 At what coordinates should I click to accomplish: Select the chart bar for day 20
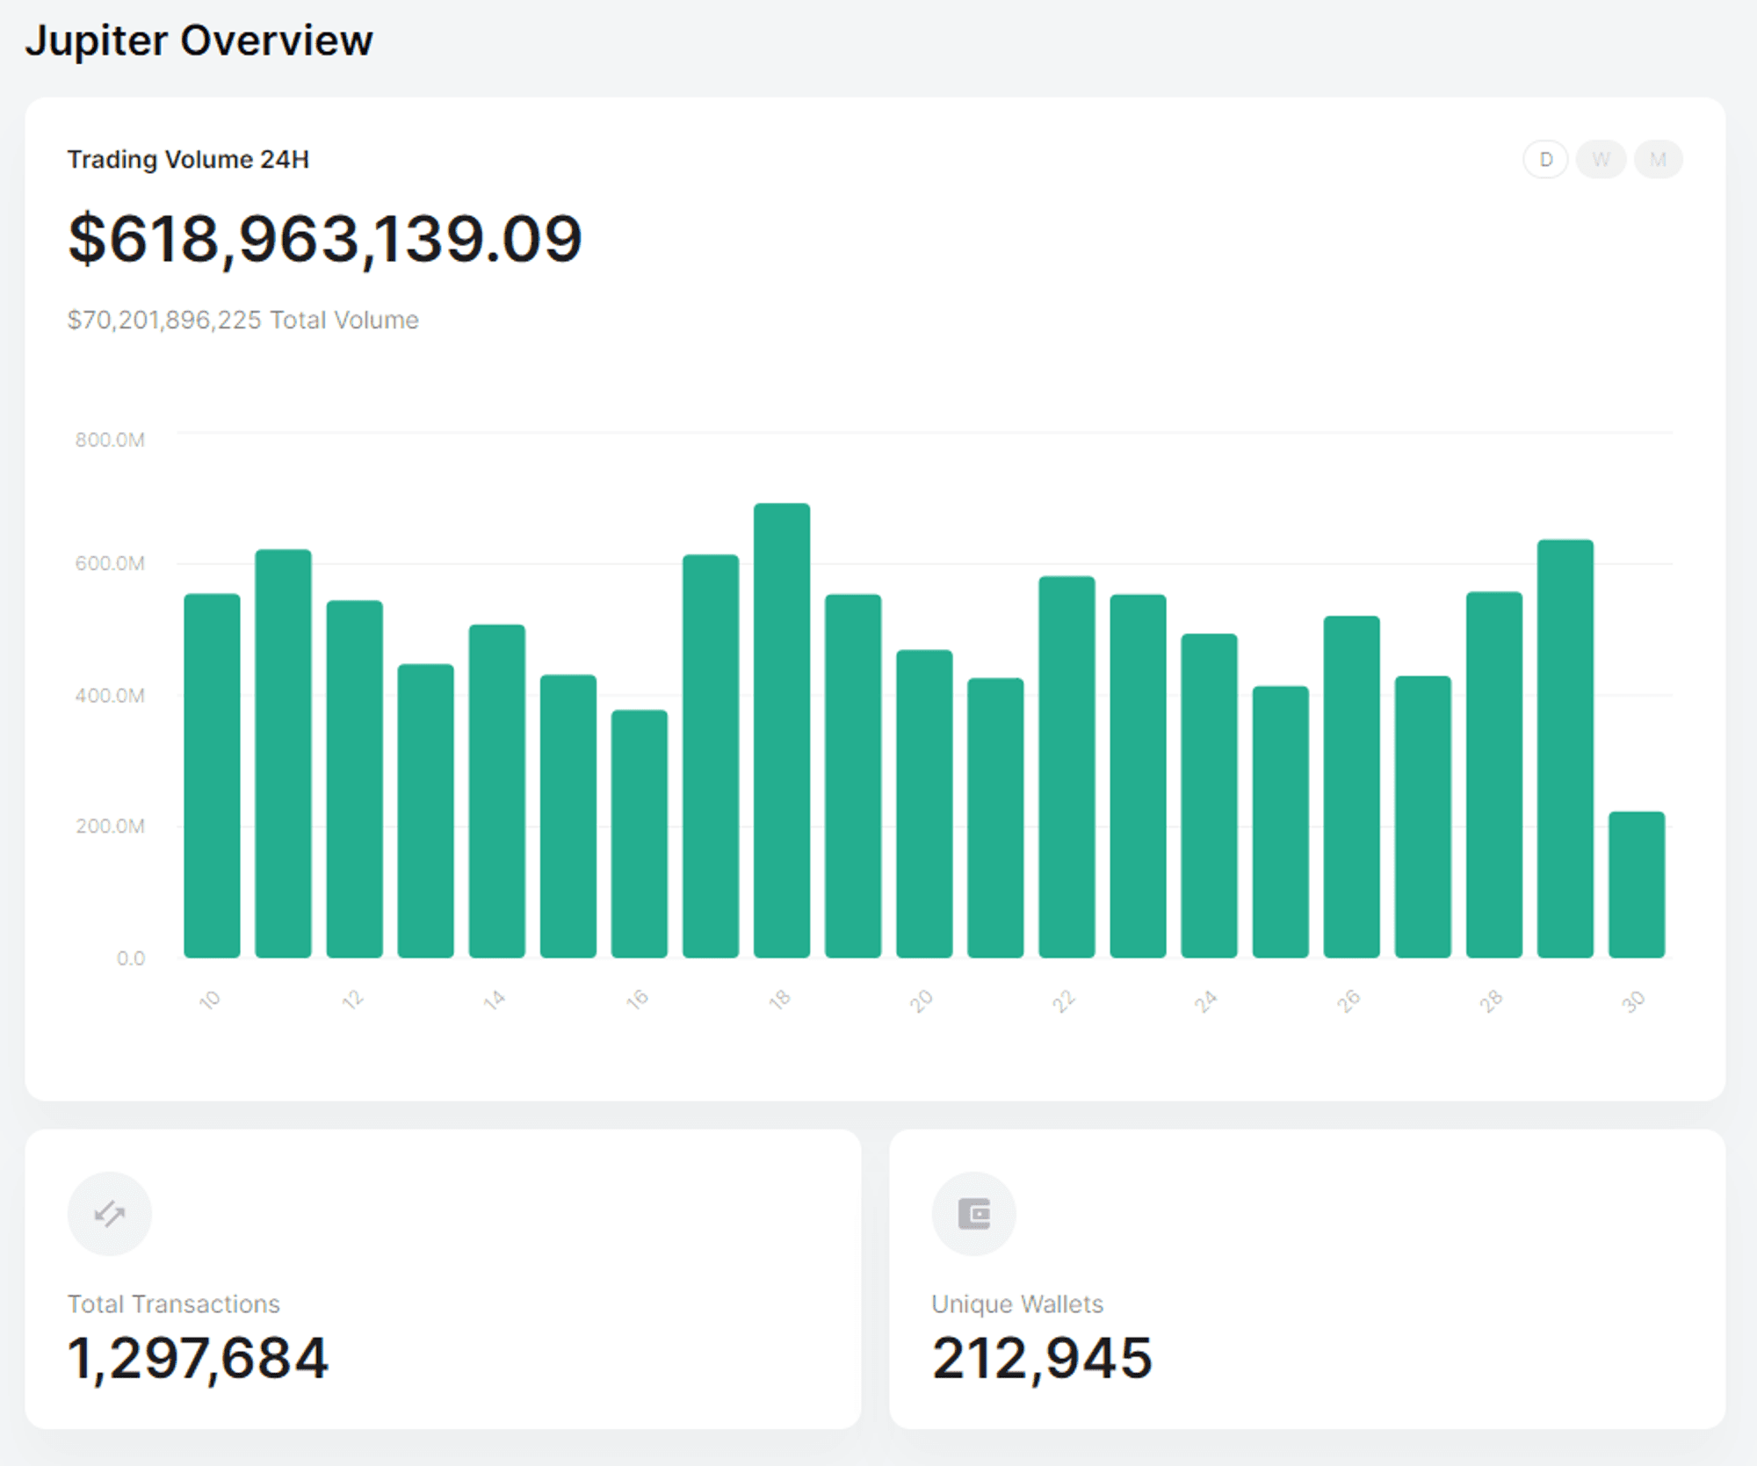(924, 804)
